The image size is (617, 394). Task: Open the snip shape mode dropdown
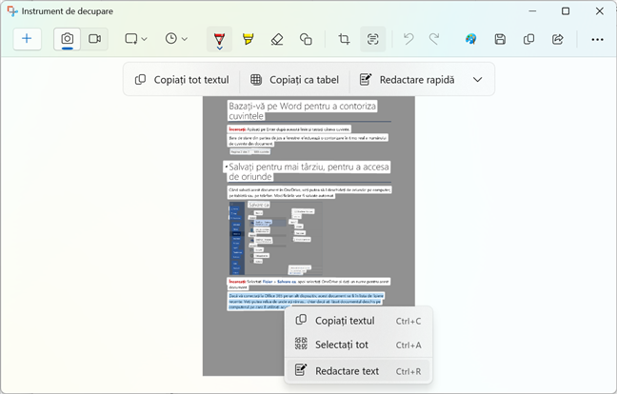(x=135, y=39)
